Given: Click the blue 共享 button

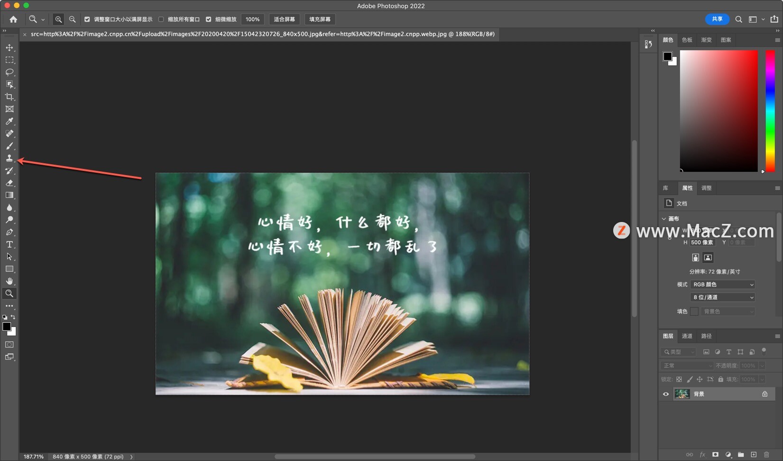Looking at the screenshot, I should [717, 19].
